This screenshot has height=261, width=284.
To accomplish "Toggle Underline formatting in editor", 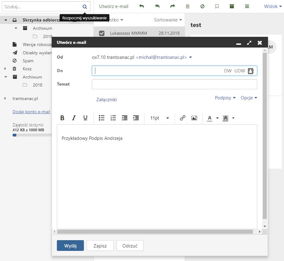I will 85,118.
